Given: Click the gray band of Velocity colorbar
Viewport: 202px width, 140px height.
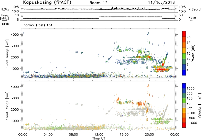Looking at the screenshot, I should point(184,105).
